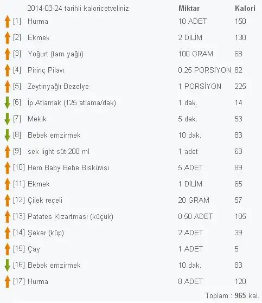Click the green down arrow beside İp Atlamak
Viewport: 262px width, 303px height.
coord(8,102)
